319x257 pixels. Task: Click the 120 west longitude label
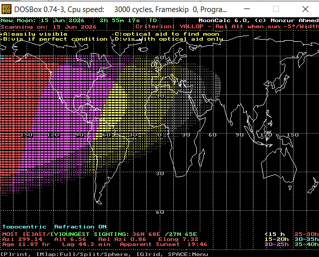pos(53,135)
